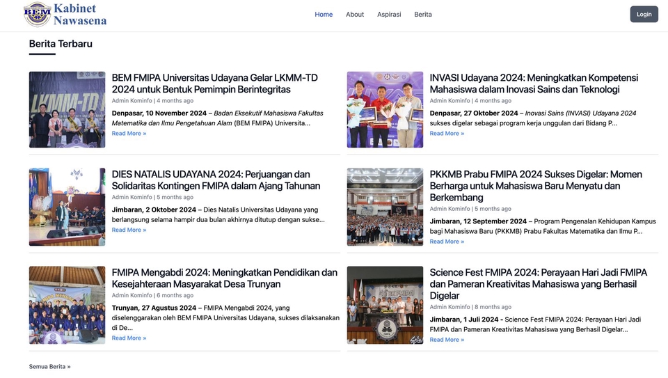Open the FMIPA Mengabdi 2024 headline
This screenshot has height=378, width=668.
coord(225,278)
